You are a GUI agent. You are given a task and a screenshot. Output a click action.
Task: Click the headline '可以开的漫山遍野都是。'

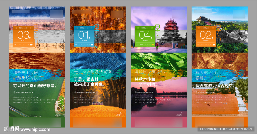pyautogui.click(x=35, y=86)
